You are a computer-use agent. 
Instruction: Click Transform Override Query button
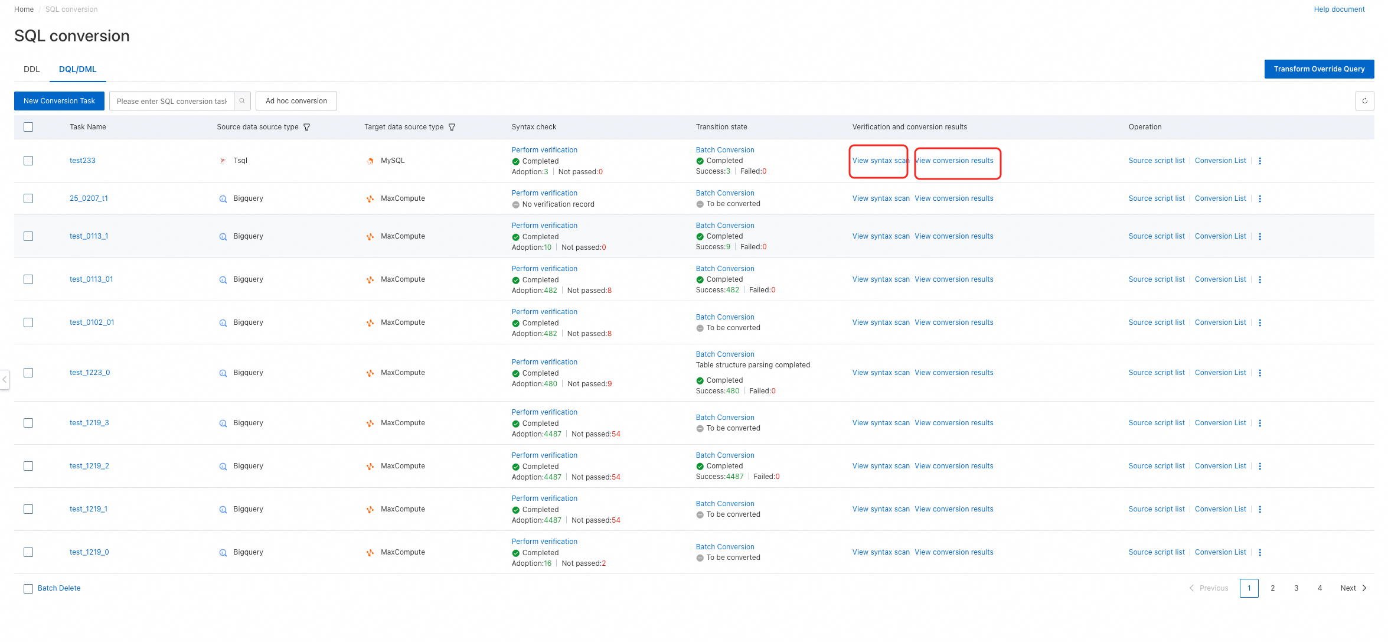click(1319, 69)
